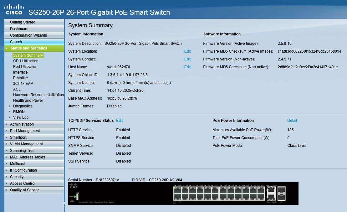347x212 pixels.
Task: Expand the VLAN Management section
Action: (x=34, y=144)
